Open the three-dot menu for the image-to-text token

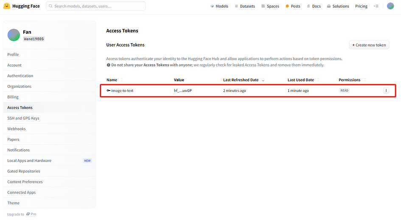(x=386, y=90)
